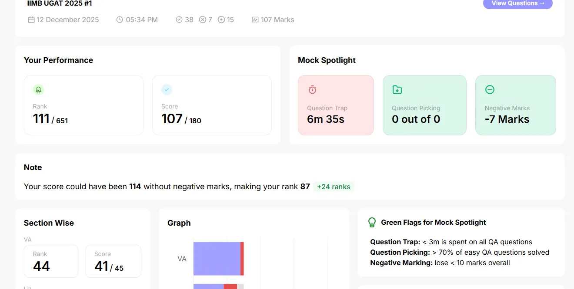Open the VA section Rank 44 card

(x=51, y=261)
